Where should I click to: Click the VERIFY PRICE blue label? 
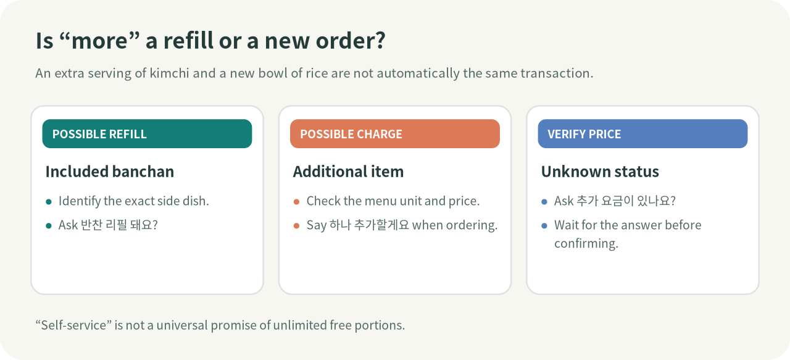point(642,134)
